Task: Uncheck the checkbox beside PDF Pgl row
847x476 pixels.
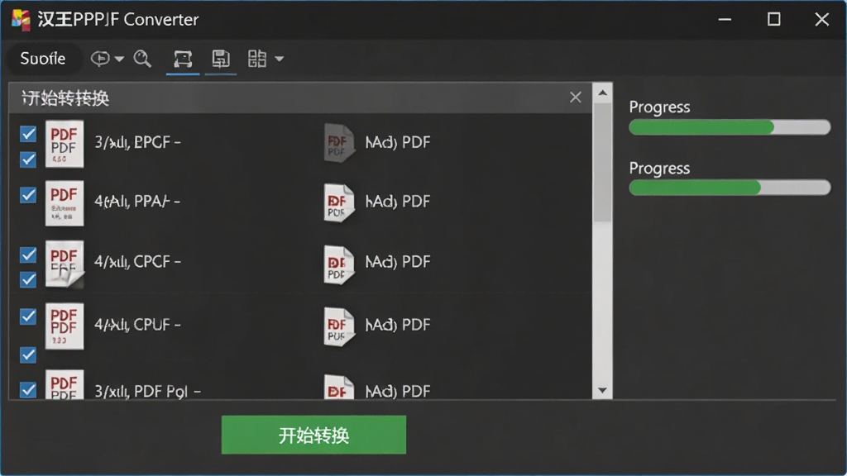Action: [28, 390]
